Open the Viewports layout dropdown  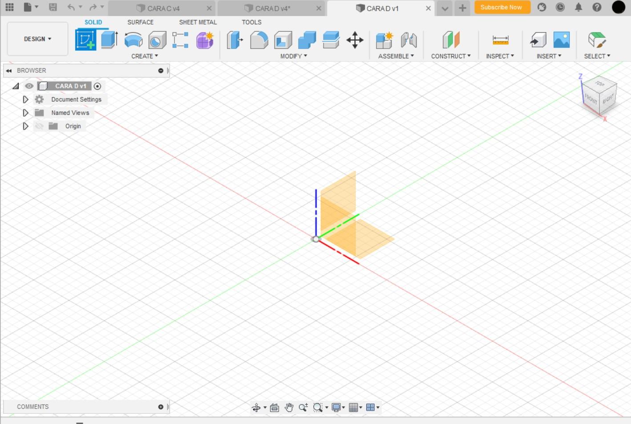pyautogui.click(x=372, y=408)
